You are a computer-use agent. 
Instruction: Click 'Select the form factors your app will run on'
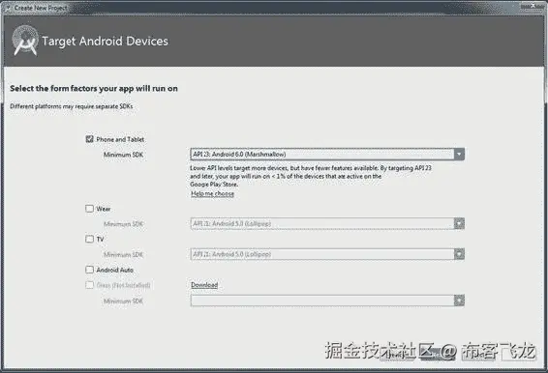click(94, 89)
